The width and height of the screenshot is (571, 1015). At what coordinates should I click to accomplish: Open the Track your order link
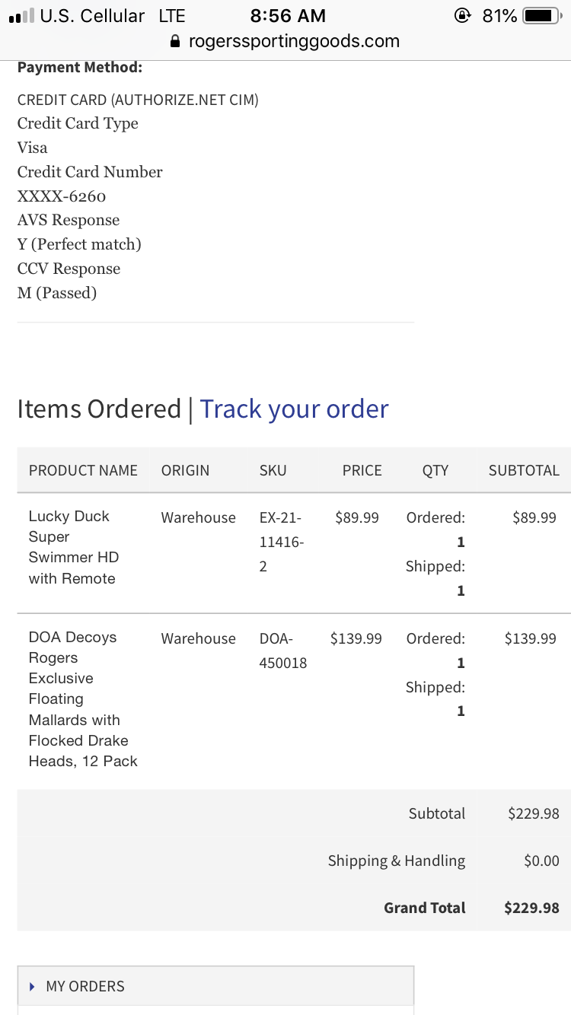294,409
